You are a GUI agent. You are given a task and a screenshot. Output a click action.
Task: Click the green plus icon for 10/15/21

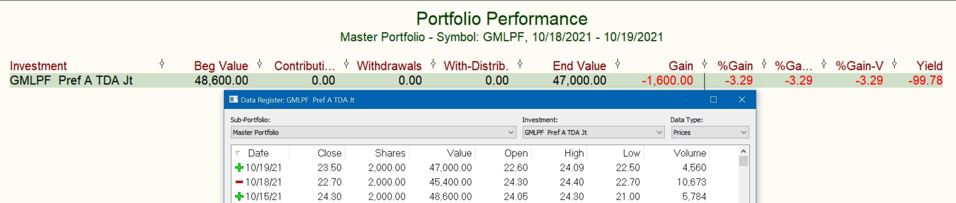click(x=239, y=197)
